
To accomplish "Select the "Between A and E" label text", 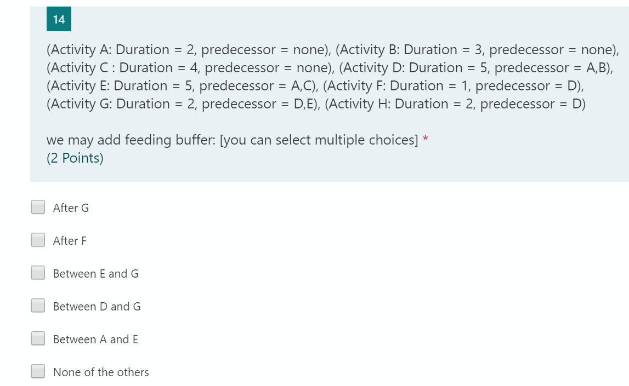I will 95,339.
